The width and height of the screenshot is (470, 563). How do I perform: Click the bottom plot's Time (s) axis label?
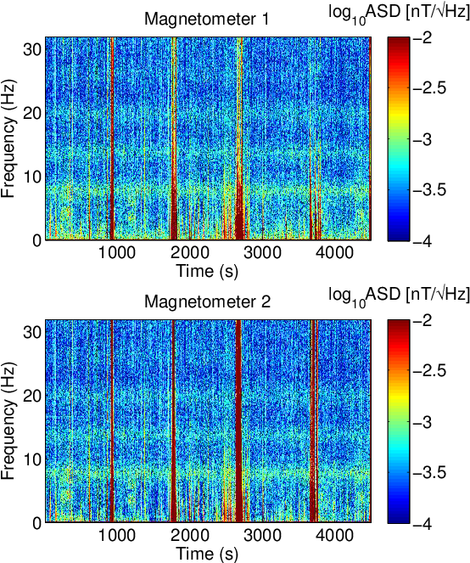[x=207, y=554]
